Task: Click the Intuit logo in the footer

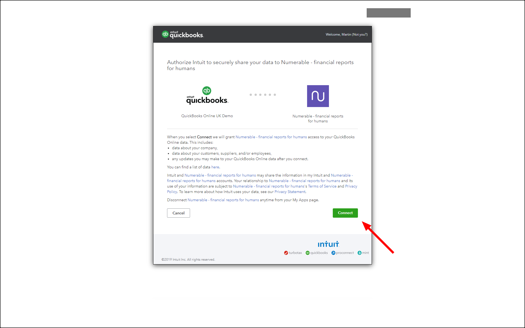Action: [x=328, y=244]
